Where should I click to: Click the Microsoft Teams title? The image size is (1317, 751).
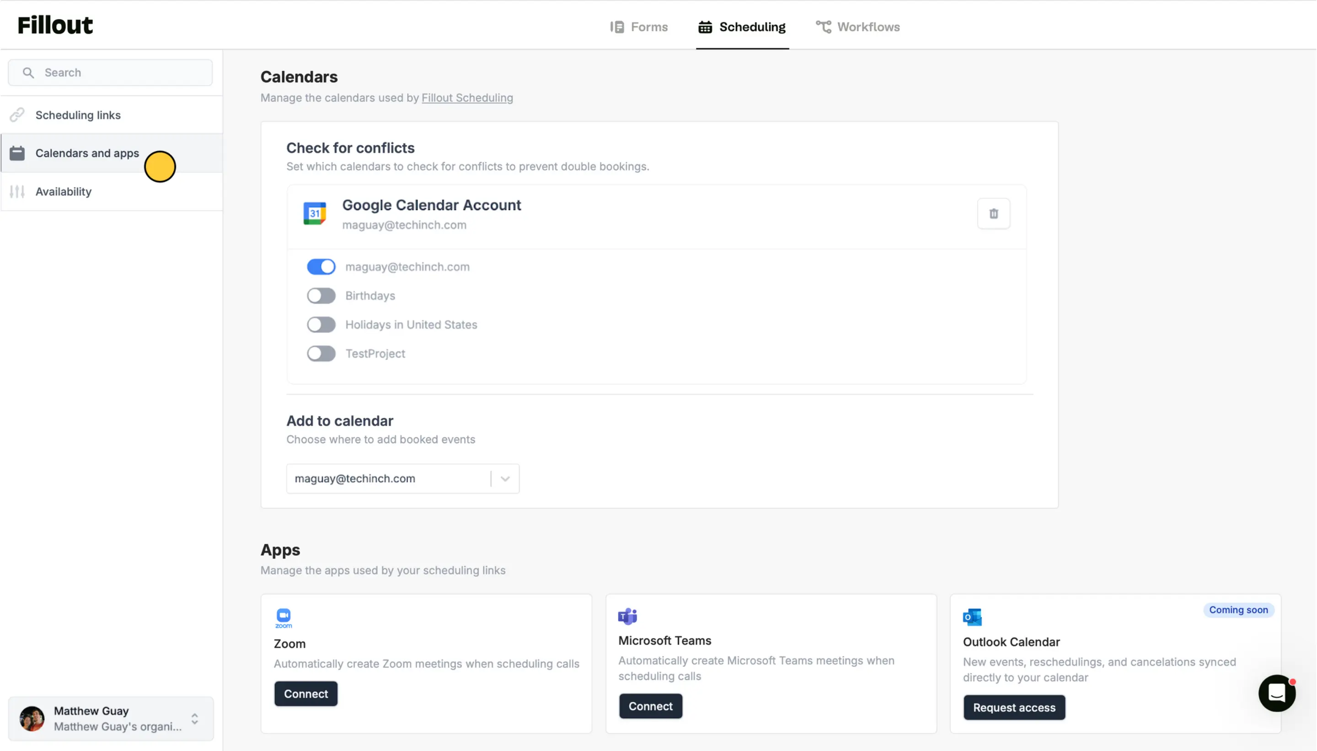[665, 640]
